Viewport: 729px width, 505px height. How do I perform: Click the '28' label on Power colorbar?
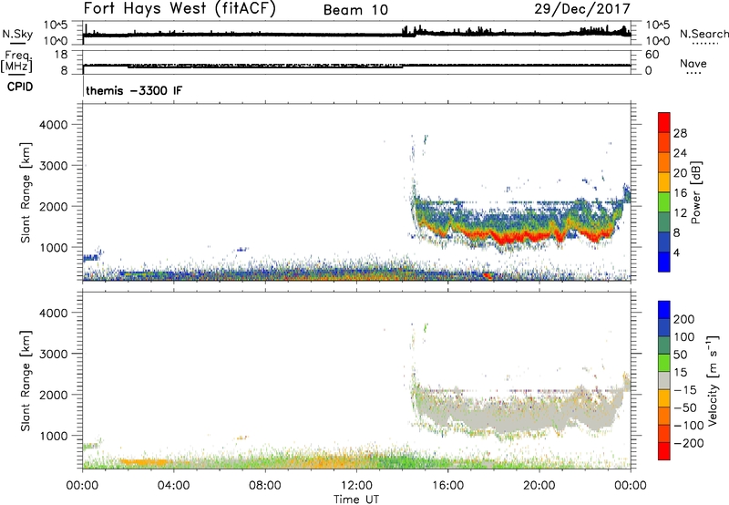click(x=680, y=133)
